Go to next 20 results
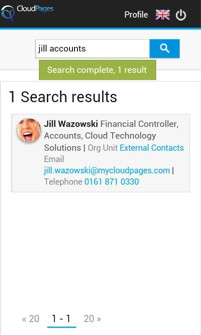Screen dimensions: 201x335 coord(92,319)
